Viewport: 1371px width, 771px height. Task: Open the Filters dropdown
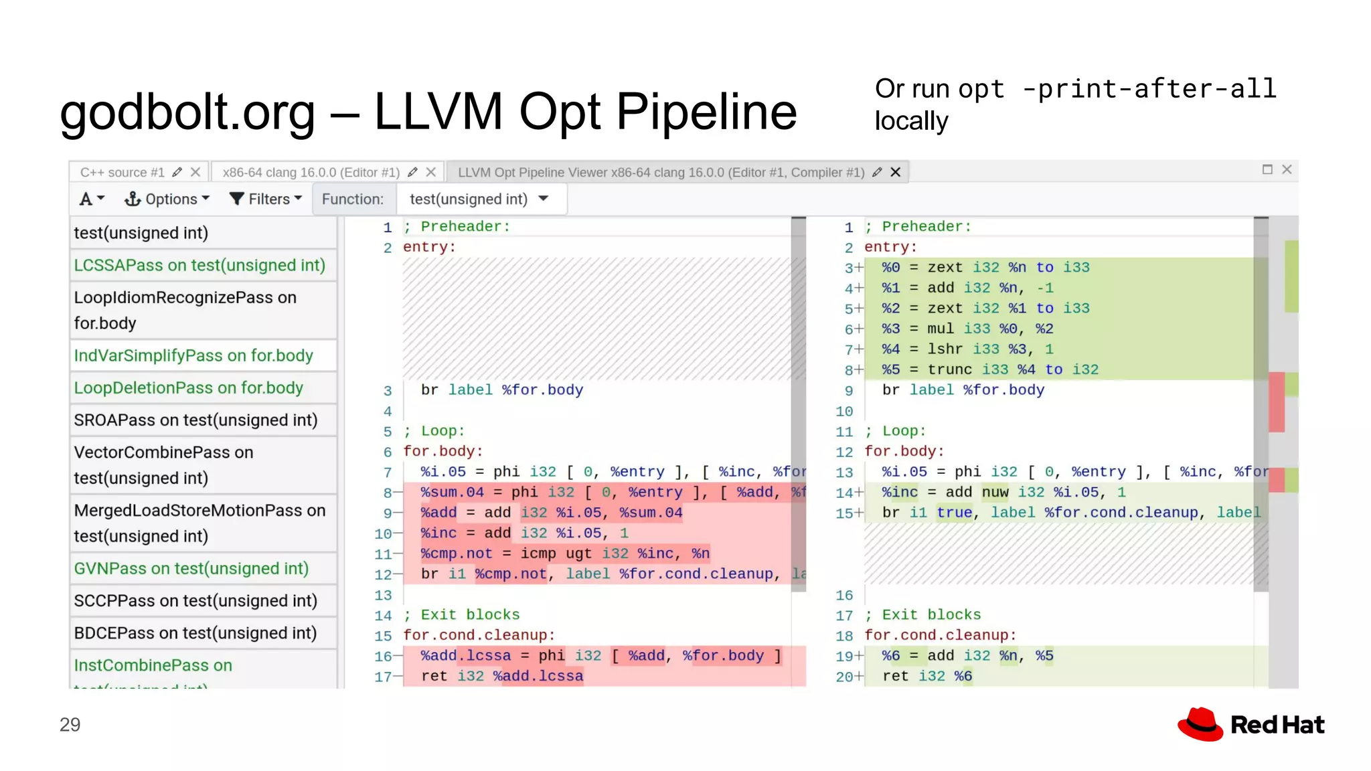(x=266, y=199)
